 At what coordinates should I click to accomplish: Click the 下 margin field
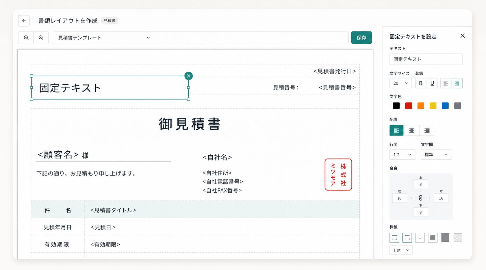pos(420,212)
